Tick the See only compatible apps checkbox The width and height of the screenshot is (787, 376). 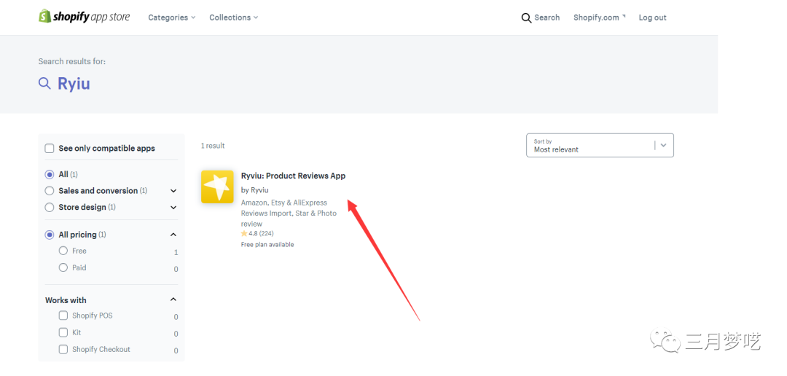[50, 149]
